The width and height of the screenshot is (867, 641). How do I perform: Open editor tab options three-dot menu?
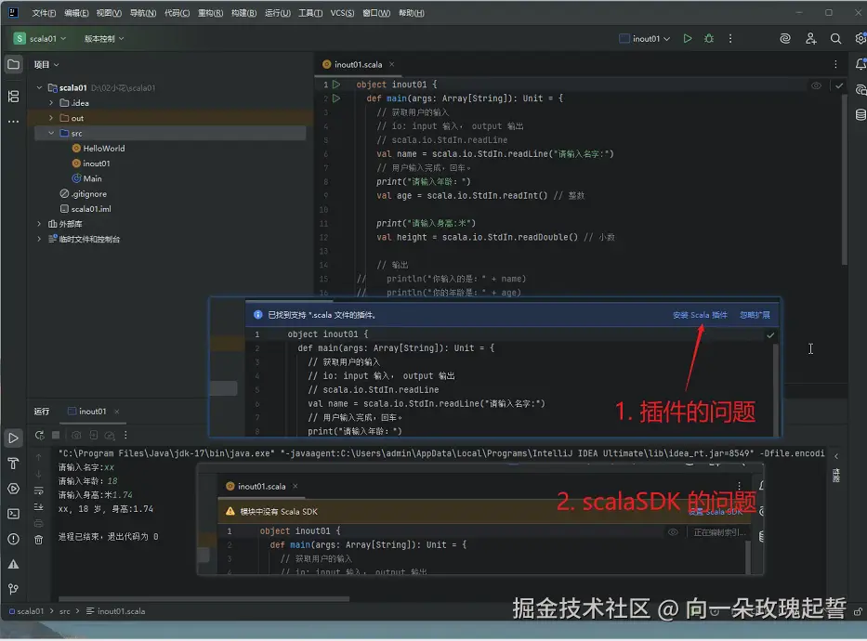point(835,65)
